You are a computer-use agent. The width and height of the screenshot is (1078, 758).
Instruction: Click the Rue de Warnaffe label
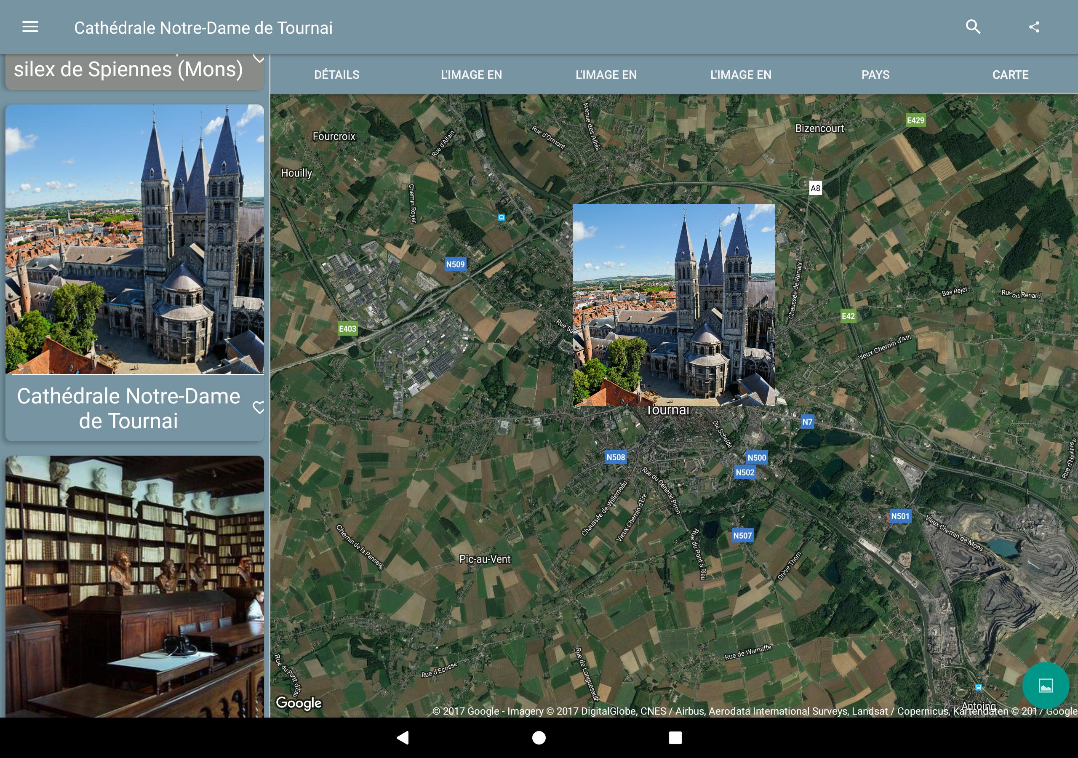(x=748, y=652)
